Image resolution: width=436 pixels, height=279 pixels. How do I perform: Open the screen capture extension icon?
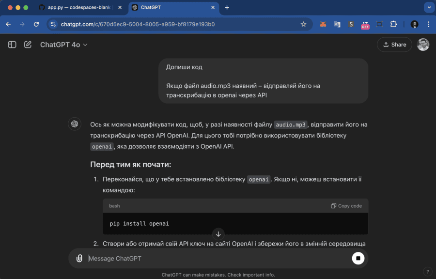379,24
